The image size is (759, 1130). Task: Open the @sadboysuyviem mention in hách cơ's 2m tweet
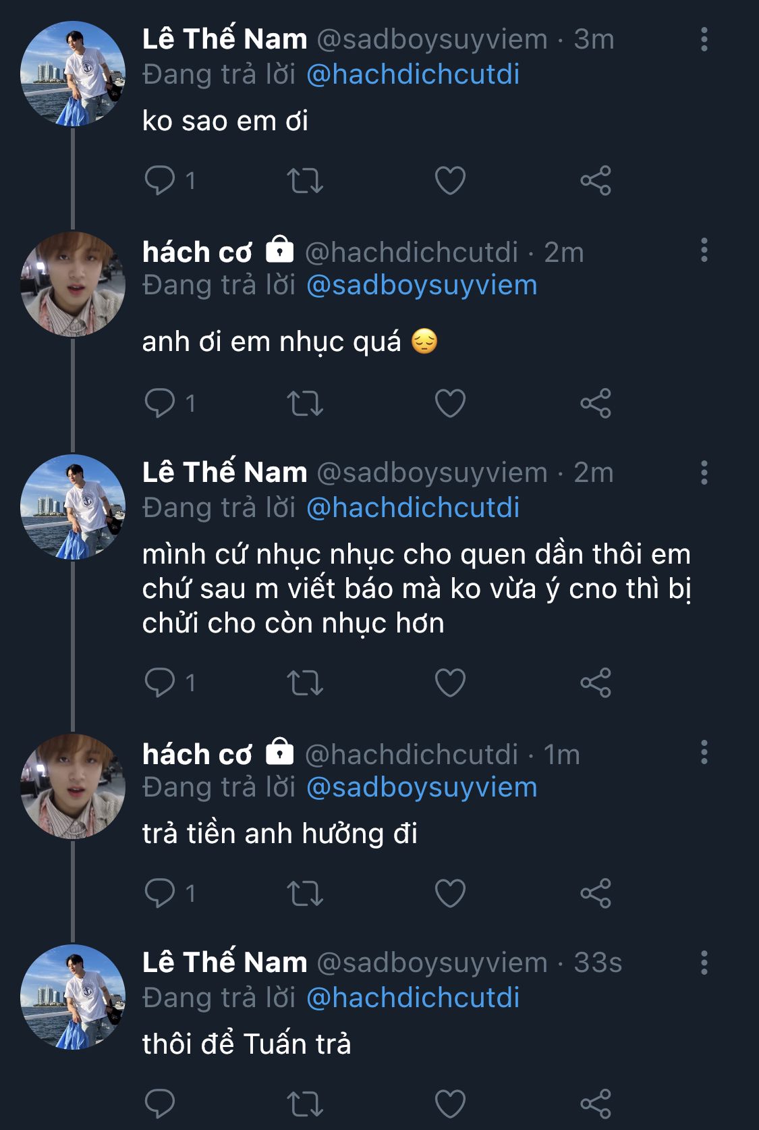click(422, 285)
